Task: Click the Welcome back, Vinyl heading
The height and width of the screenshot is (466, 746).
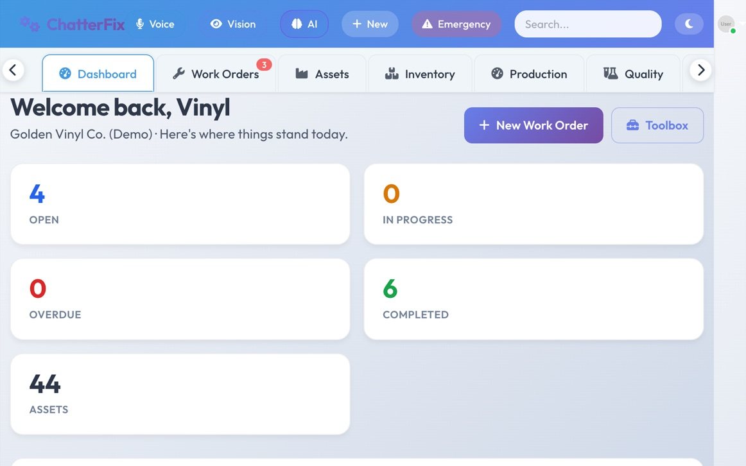Action: tap(120, 107)
